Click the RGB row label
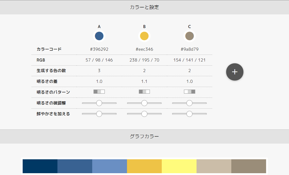The width and height of the screenshot is (289, 175). pyautogui.click(x=41, y=60)
